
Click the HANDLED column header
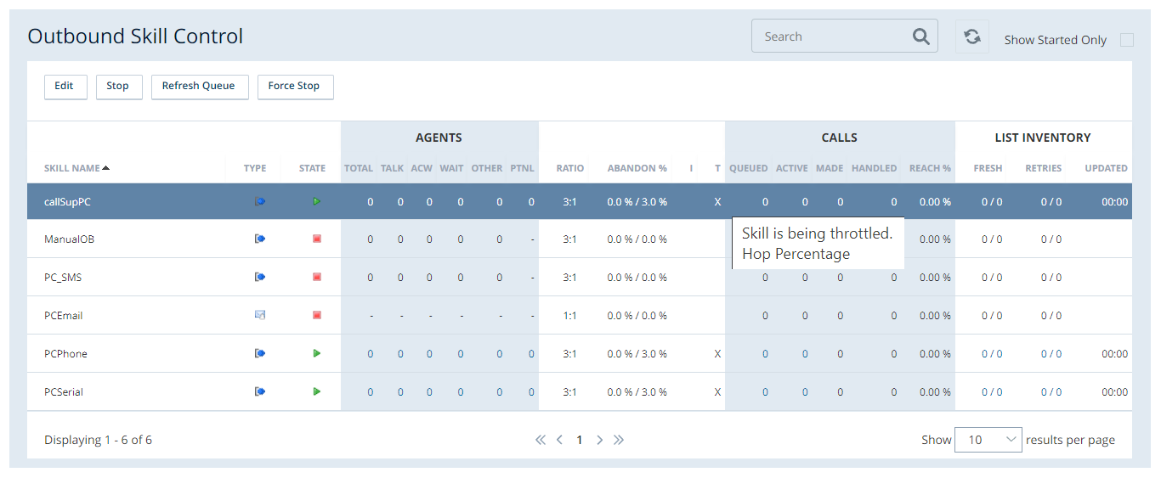(x=874, y=168)
